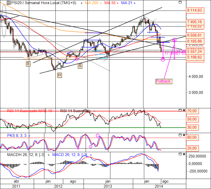Viewport: 211px width, 189px height.
Task: Maximize the main price chart panel
Action: [x=180, y=2]
